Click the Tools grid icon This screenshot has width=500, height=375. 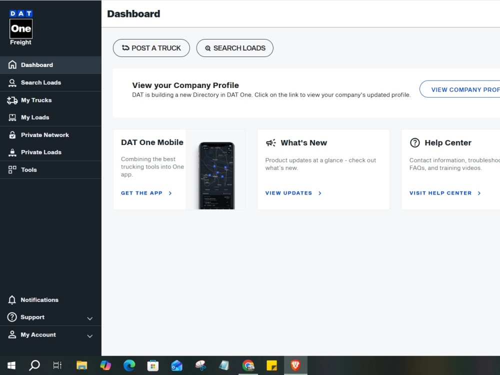[x=12, y=169]
